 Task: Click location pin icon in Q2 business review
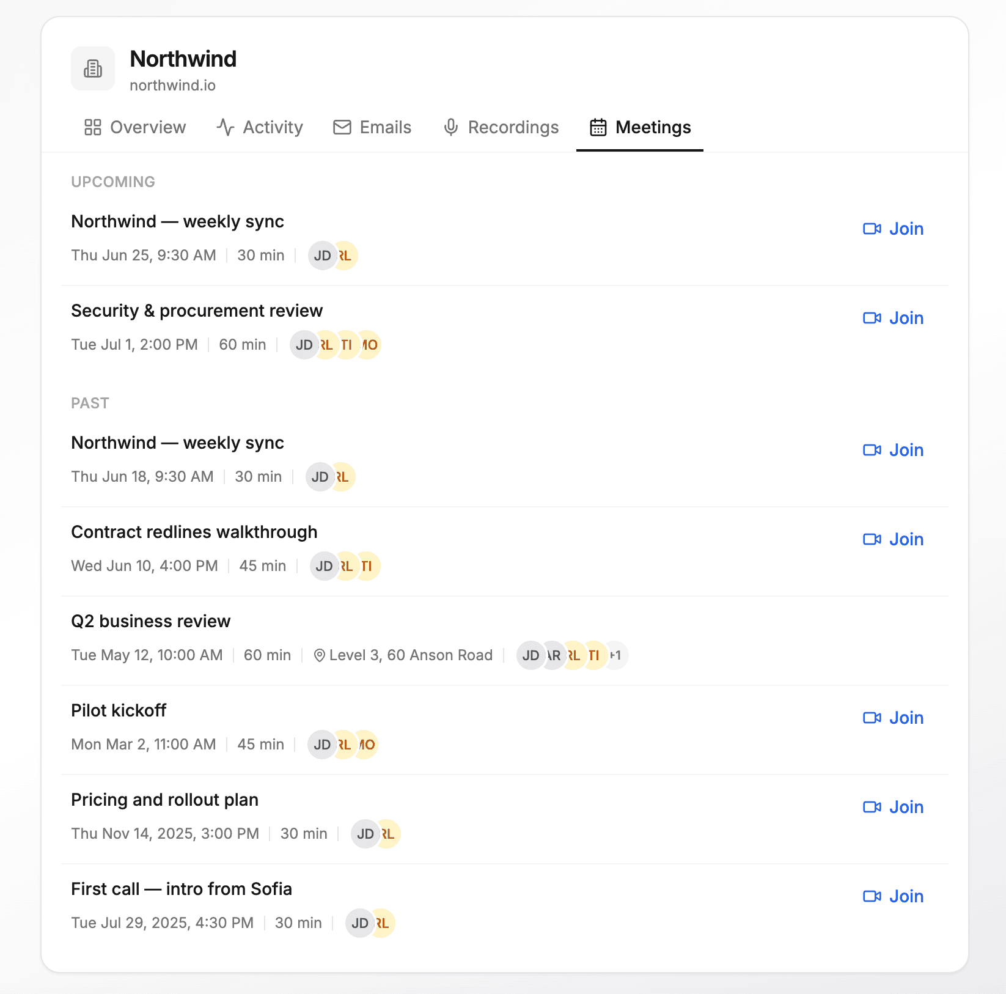[x=319, y=655]
